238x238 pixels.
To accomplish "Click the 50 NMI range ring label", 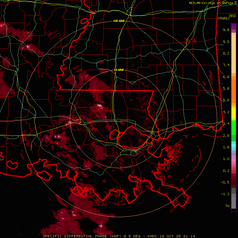I will click(x=119, y=70).
